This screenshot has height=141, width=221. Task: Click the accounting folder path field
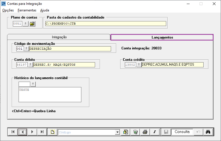click(106, 23)
